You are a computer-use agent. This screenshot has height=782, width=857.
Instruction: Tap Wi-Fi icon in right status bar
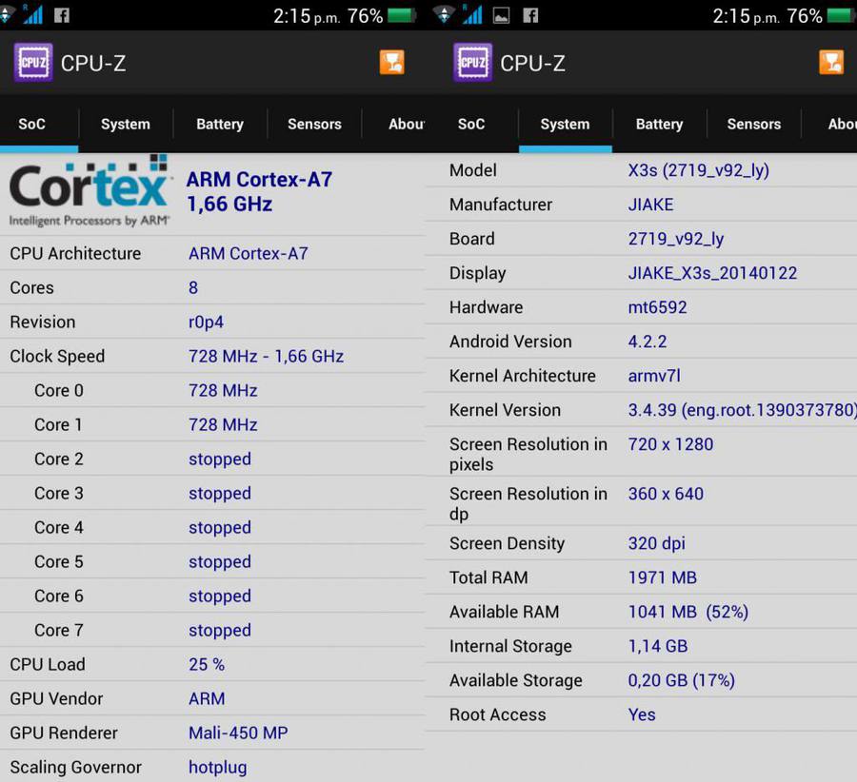pyautogui.click(x=444, y=14)
